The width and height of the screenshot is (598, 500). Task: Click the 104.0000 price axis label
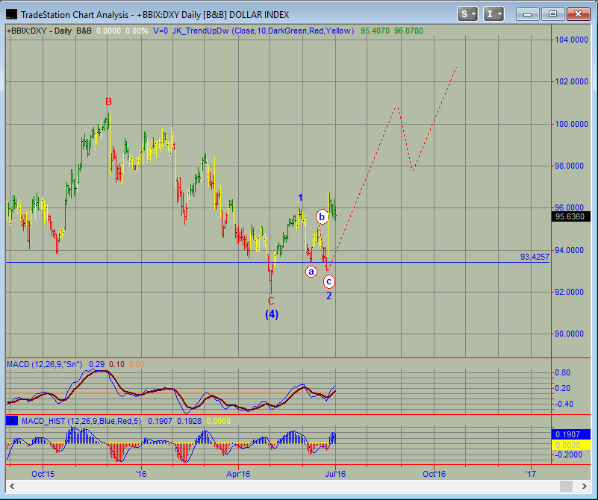tap(571, 40)
